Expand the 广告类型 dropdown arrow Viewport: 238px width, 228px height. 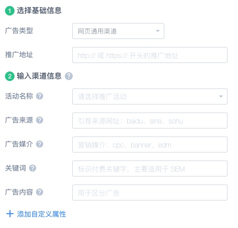[x=158, y=31]
